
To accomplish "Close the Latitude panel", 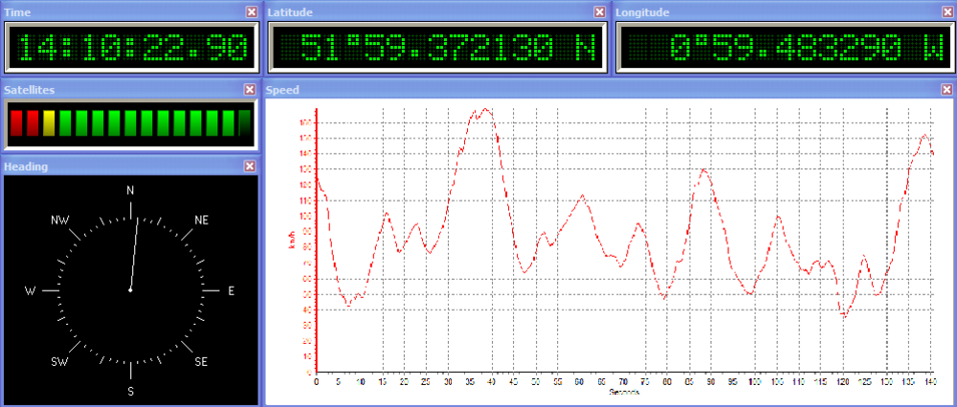I will [600, 12].
